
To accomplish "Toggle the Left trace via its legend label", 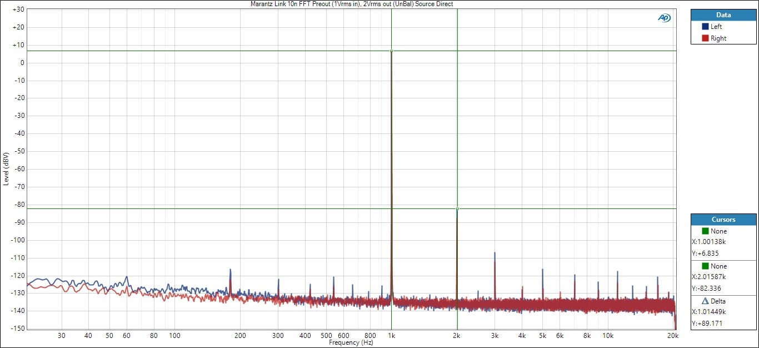I will pos(716,27).
